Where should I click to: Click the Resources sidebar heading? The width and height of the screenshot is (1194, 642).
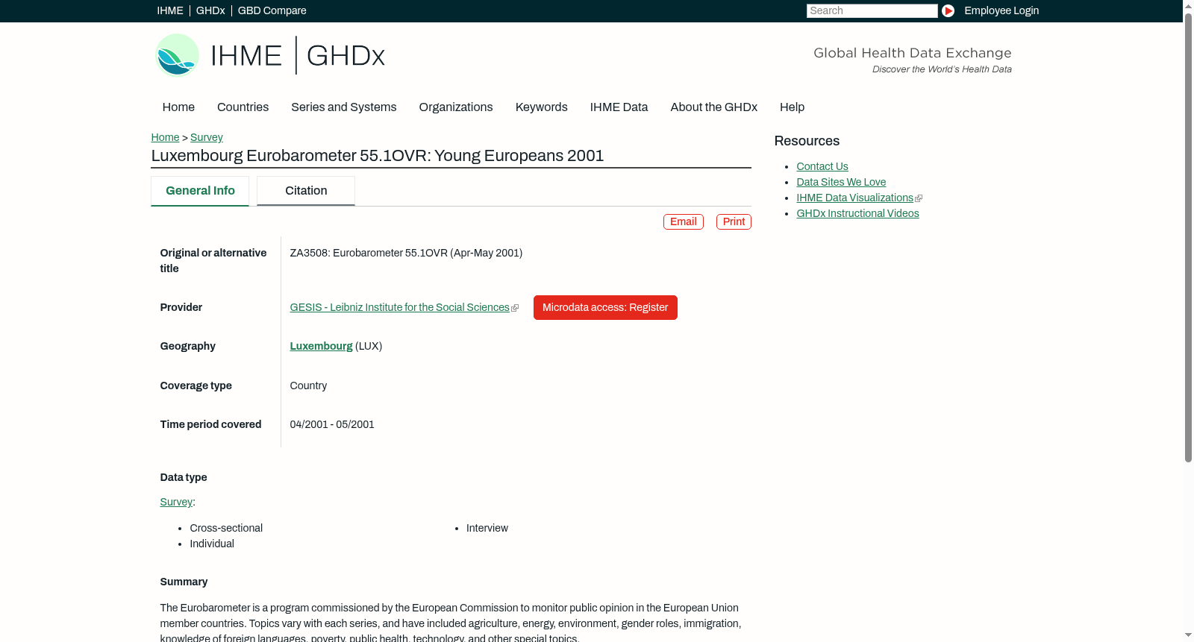pos(807,141)
